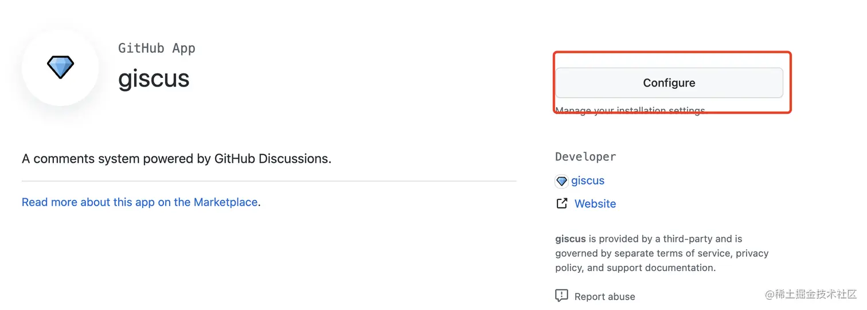
Task: Click the Report abuse link
Action: (x=604, y=296)
